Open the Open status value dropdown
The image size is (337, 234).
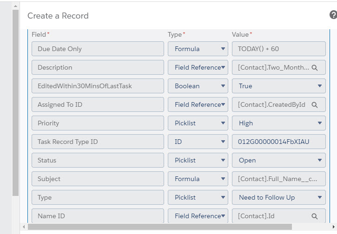(278, 160)
